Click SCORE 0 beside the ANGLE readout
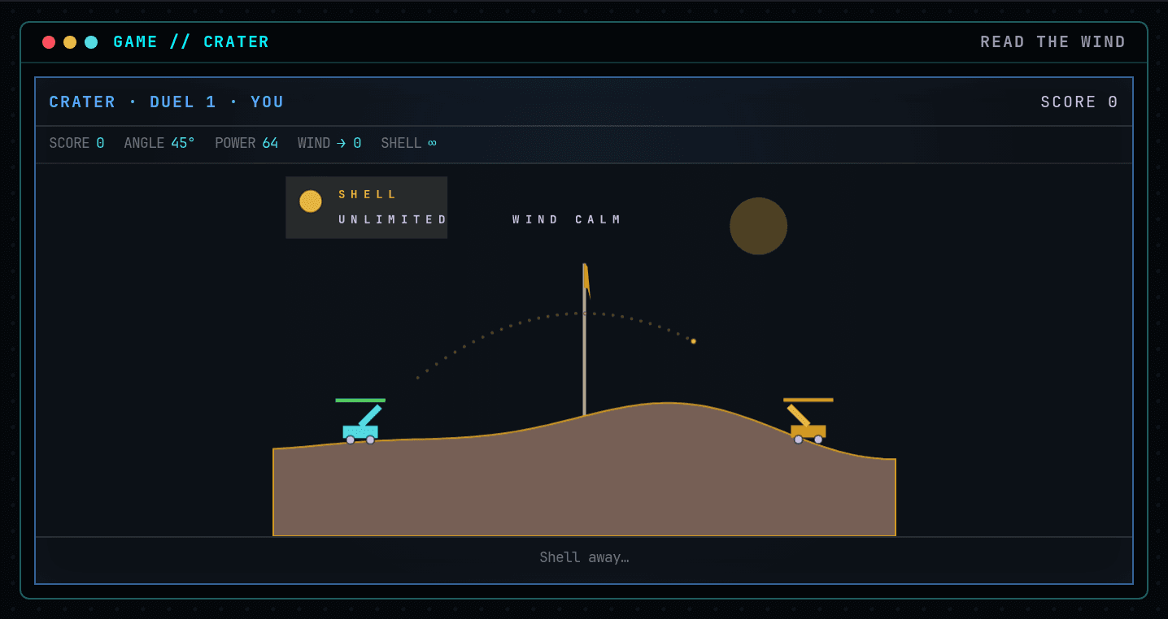 pyautogui.click(x=76, y=143)
